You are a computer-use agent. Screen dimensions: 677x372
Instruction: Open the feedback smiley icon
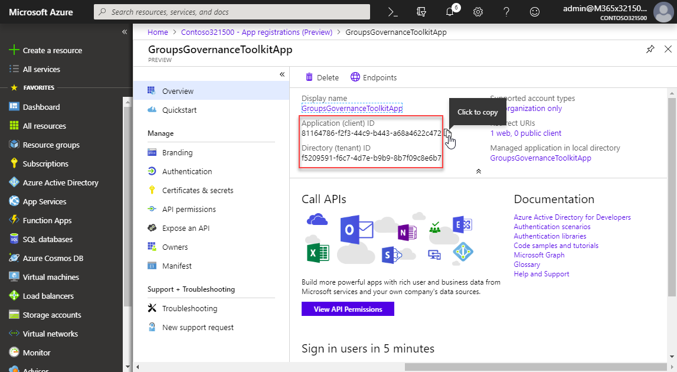[x=535, y=12]
